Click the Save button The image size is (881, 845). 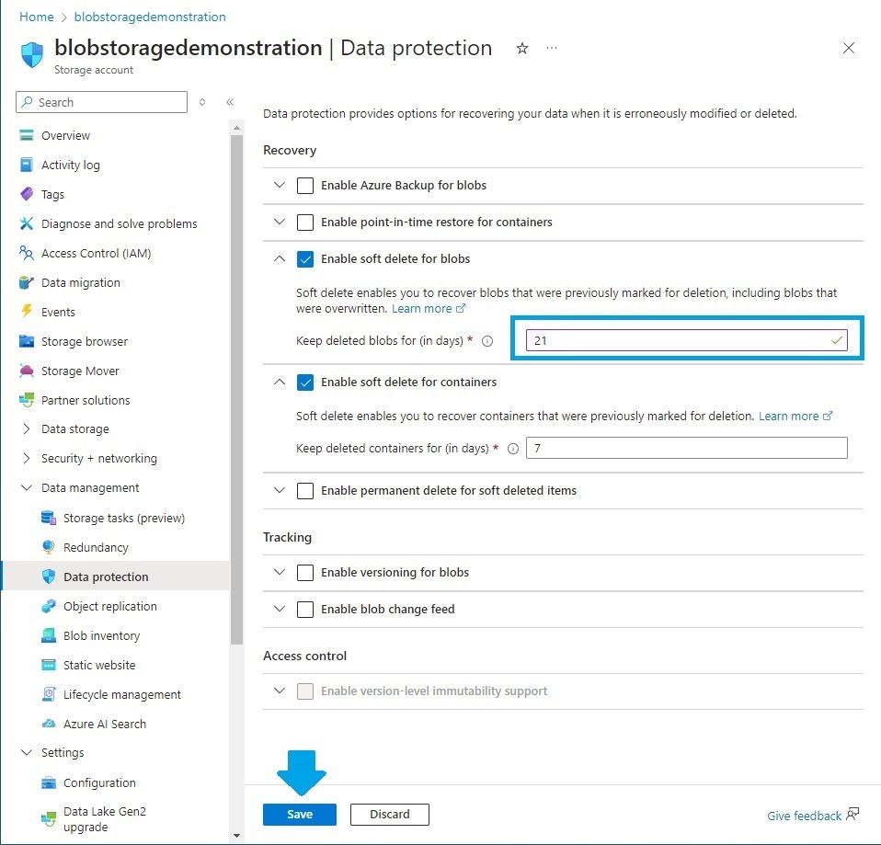click(300, 814)
